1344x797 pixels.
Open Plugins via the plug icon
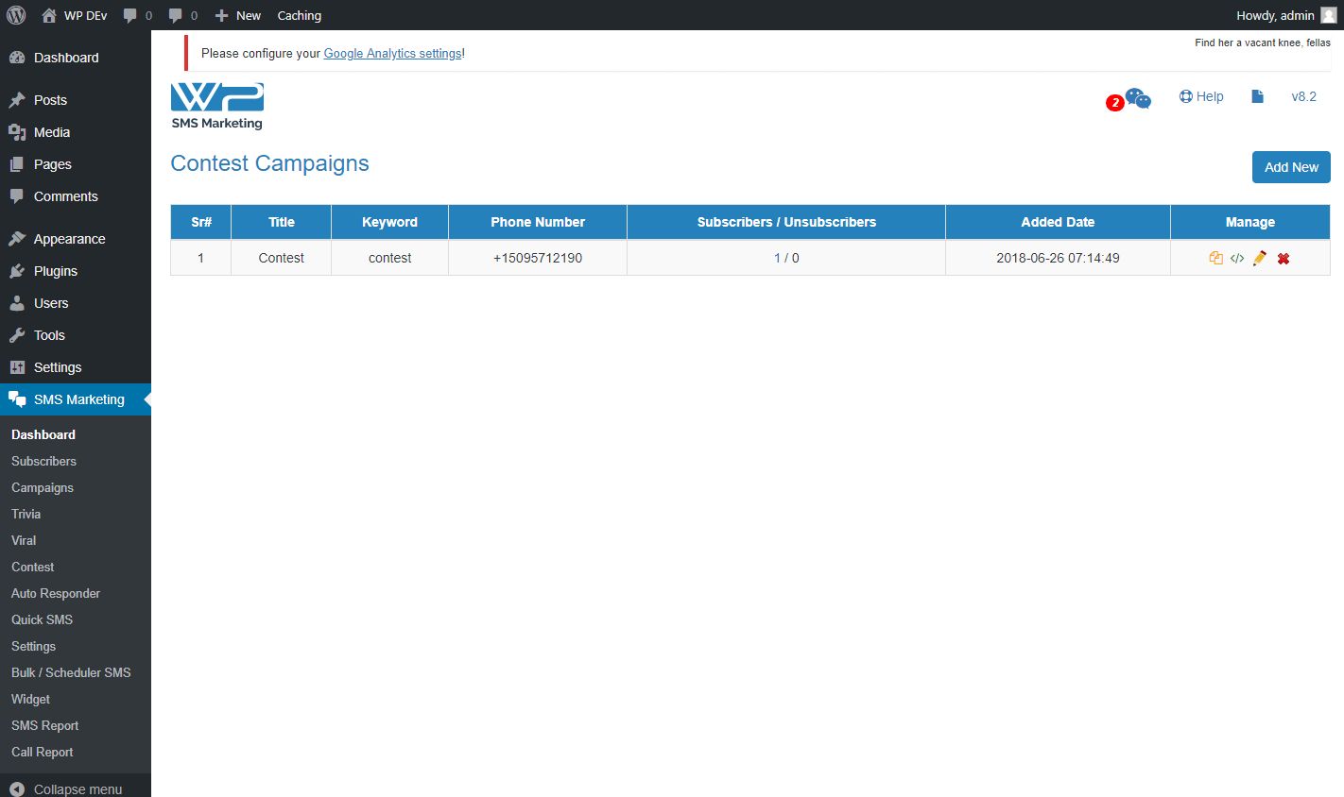[x=17, y=271]
